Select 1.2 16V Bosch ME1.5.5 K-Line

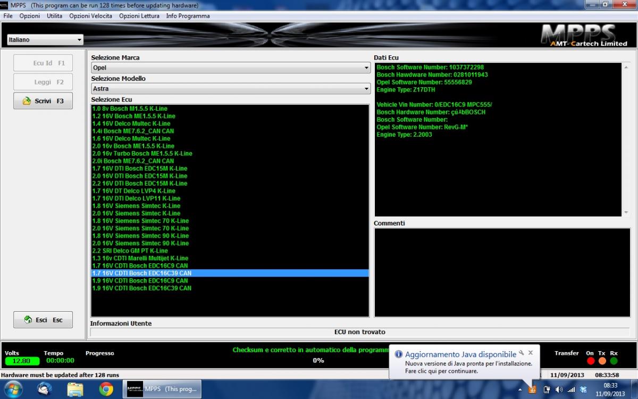pos(230,116)
